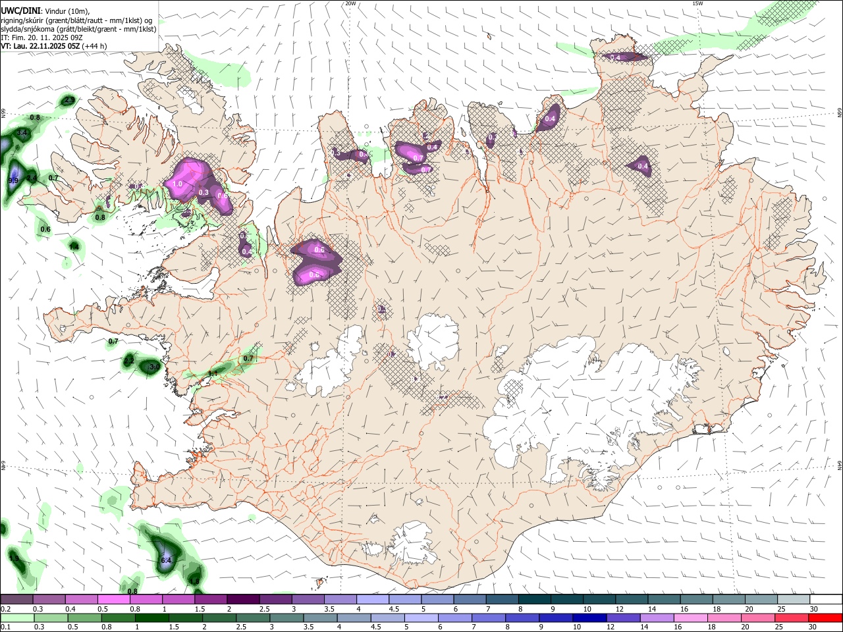Click the 'IT: Fim. 20. 11. 2025 09Z' line
This screenshot has width=843, height=632.
pyautogui.click(x=41, y=38)
